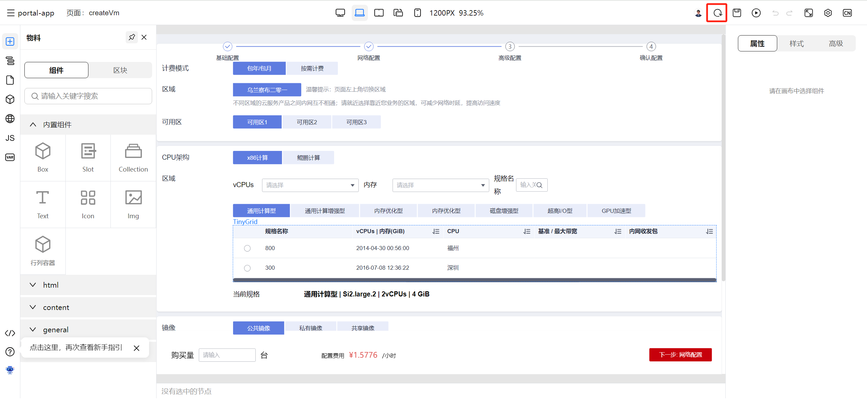Click the grid horizontal scrollbar
The image size is (867, 402).
click(474, 280)
